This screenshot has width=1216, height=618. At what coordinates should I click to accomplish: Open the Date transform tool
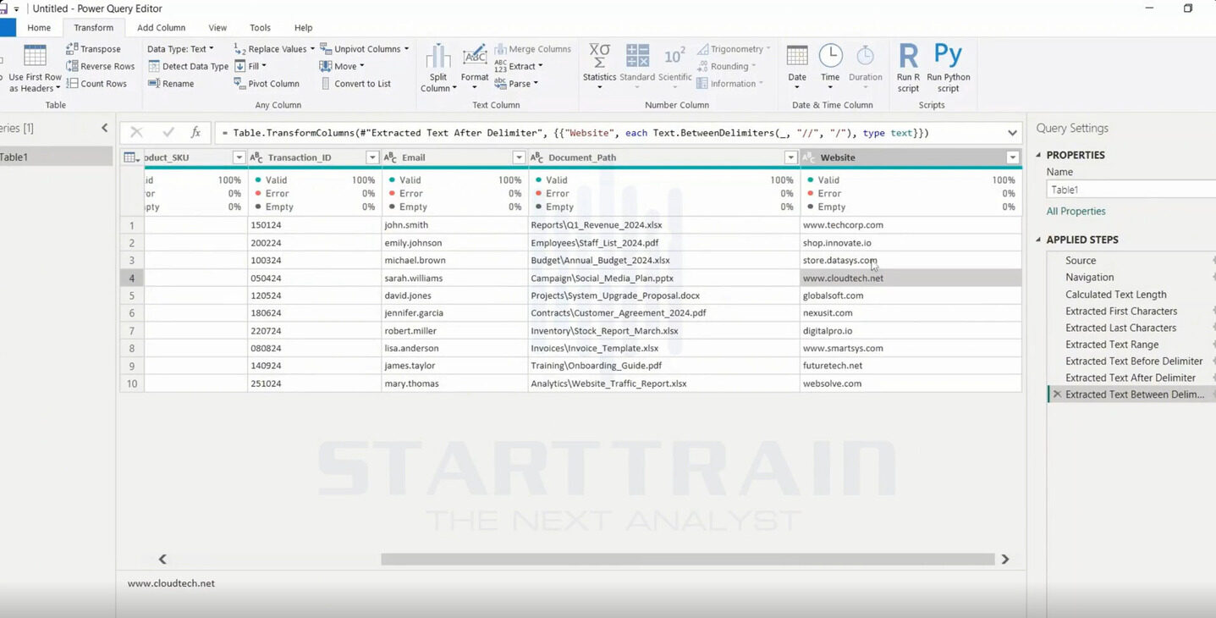click(x=797, y=68)
